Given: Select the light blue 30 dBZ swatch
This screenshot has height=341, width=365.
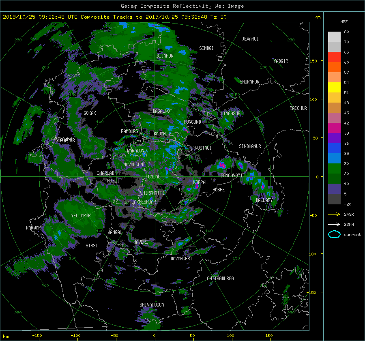Looking at the screenshot, I should pyautogui.click(x=334, y=158).
